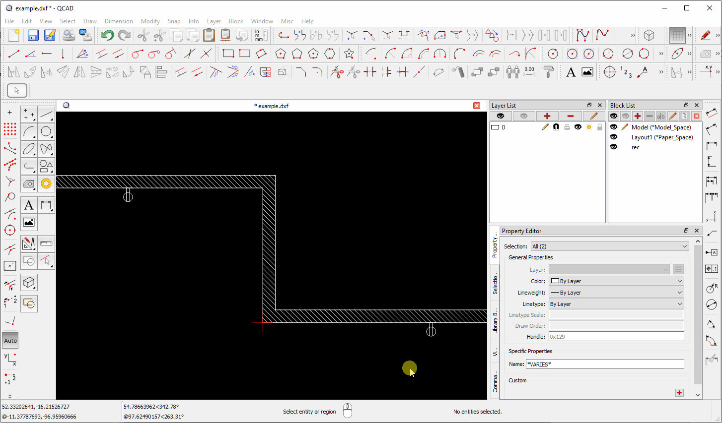The image size is (722, 423).
Task: Toggle the grid display icon
Action: [677, 35]
